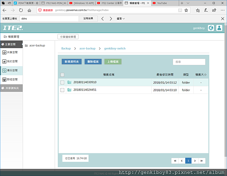Image resolution: width=227 pixels, height=176 pixels.
Task: Select 備份空間 in sidebar
Action: 11,71
